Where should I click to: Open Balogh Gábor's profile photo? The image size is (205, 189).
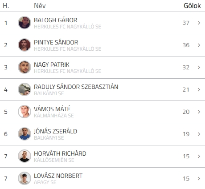[25, 23]
